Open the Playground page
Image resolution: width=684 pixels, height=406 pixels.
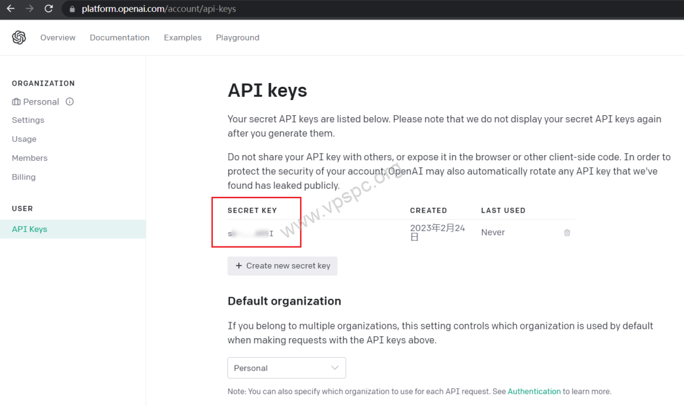pos(237,37)
